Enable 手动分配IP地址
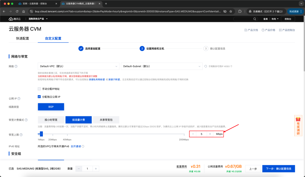 (x=39, y=89)
